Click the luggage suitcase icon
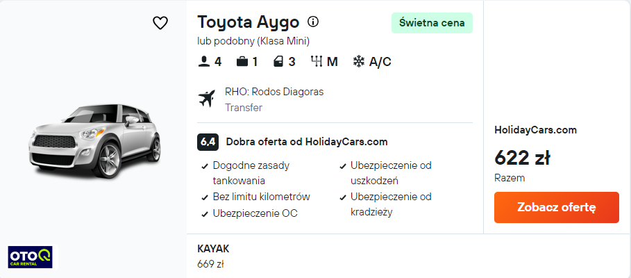 click(x=242, y=62)
